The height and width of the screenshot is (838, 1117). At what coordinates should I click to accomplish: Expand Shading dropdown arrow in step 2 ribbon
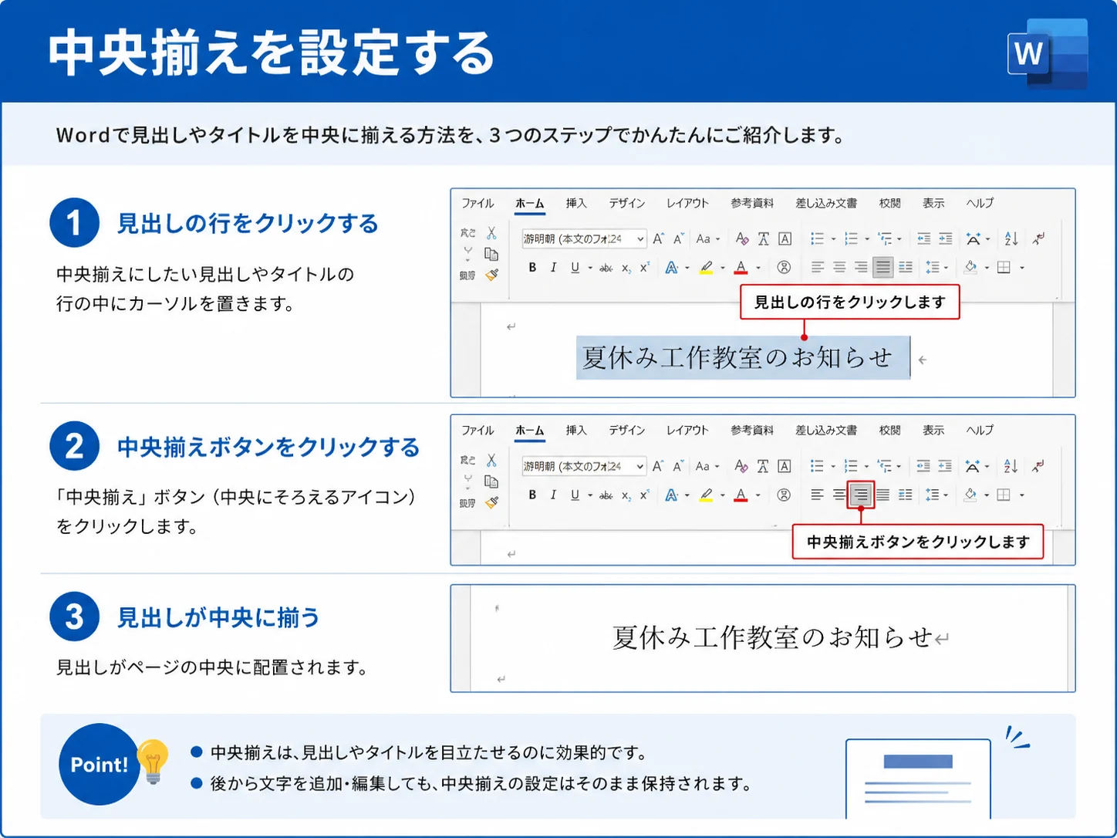coord(987,495)
